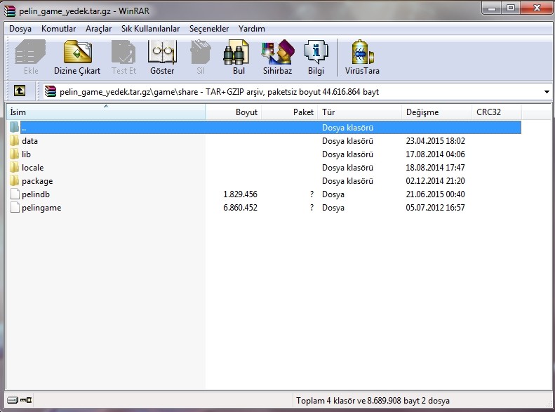Click the Dizine Çıkart extract icon
The width and height of the screenshot is (555, 412).
pos(77,52)
